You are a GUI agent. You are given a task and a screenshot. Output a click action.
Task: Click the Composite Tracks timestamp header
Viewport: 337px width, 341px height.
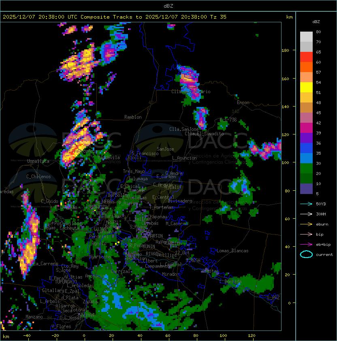tap(115, 17)
